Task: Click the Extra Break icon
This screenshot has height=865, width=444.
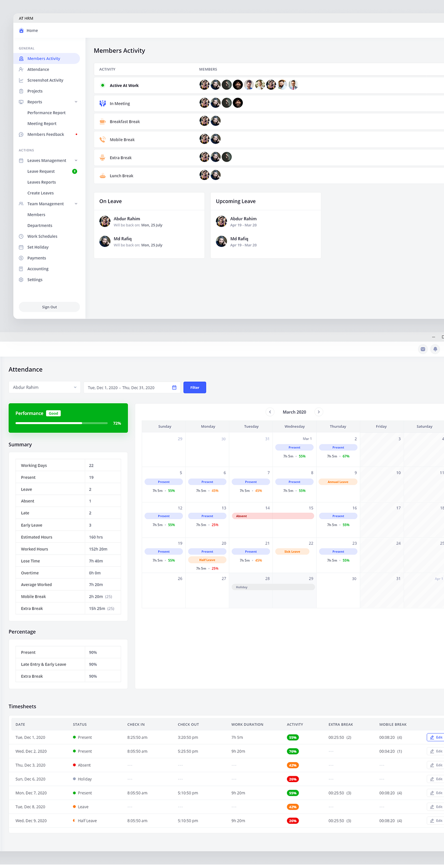Action: click(102, 158)
